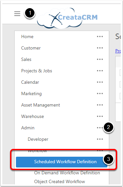The height and width of the screenshot is (187, 123).
Task: Expand the Developer submenu ellipsis
Action: click(x=100, y=139)
